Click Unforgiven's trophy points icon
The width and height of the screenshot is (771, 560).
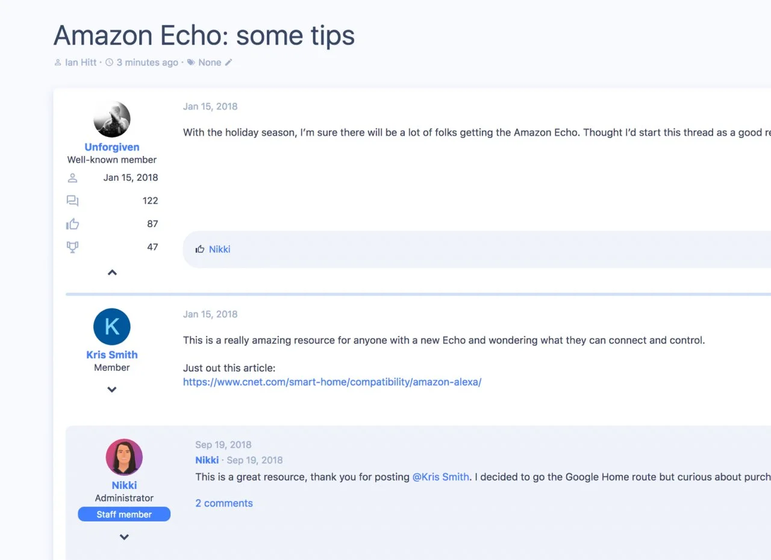[x=72, y=247]
